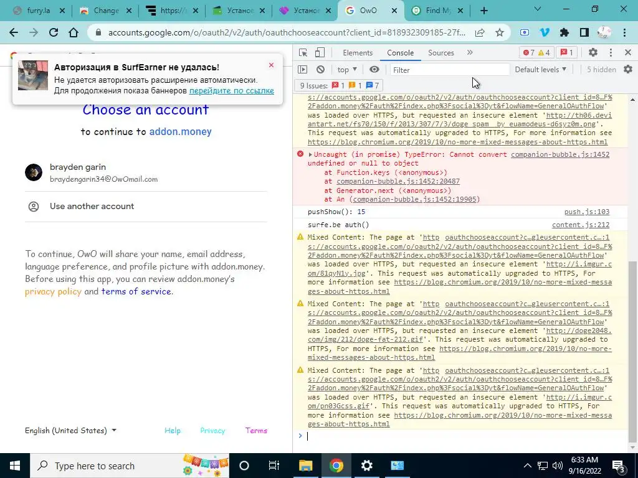Click the errors and warnings counter badge

click(536, 52)
